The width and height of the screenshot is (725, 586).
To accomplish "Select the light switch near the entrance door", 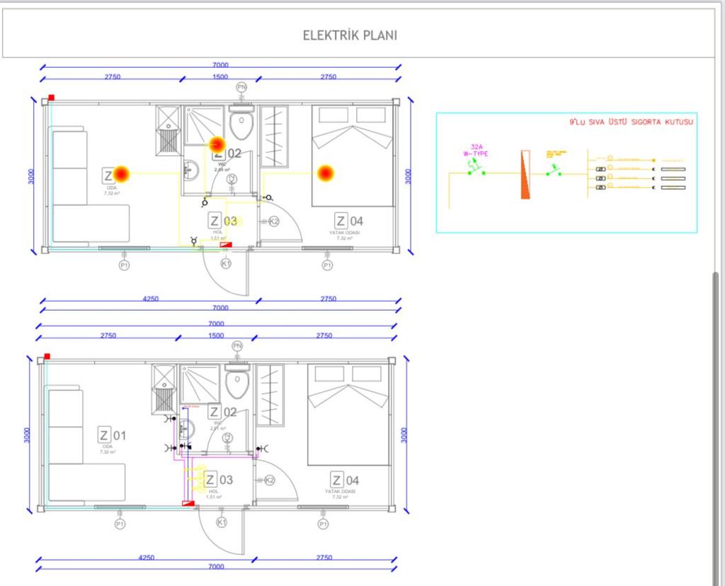I will (195, 242).
